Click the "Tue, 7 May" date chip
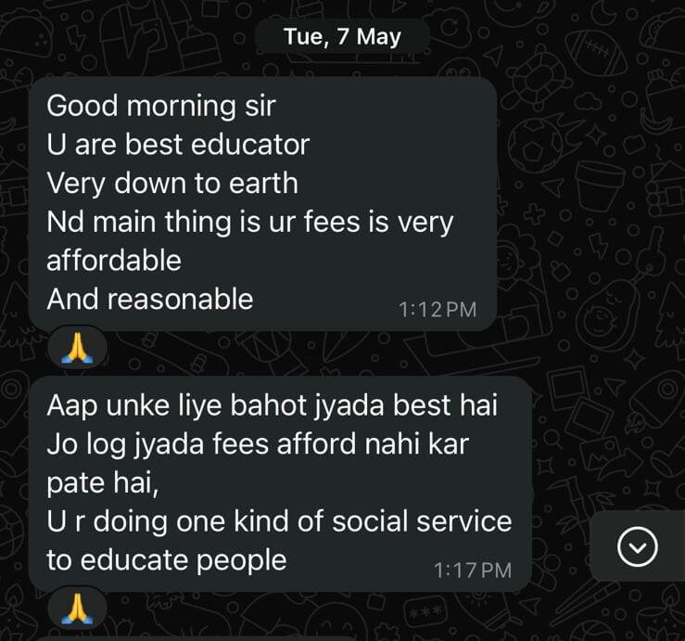Image resolution: width=685 pixels, height=641 pixels. pyautogui.click(x=342, y=37)
